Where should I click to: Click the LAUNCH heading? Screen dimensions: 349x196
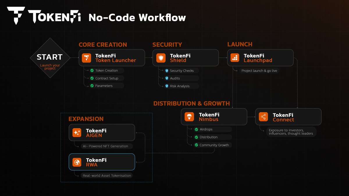coord(240,44)
